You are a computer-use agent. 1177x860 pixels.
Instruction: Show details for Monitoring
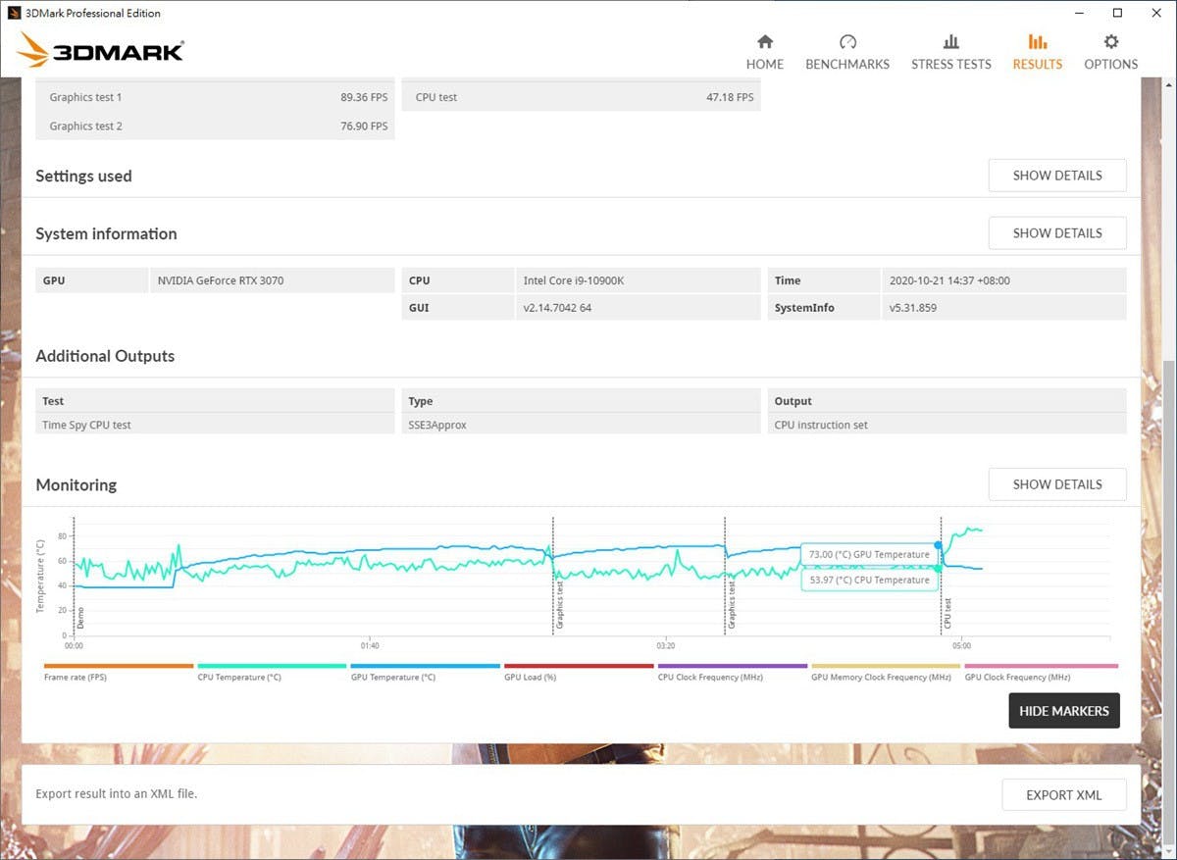point(1056,484)
